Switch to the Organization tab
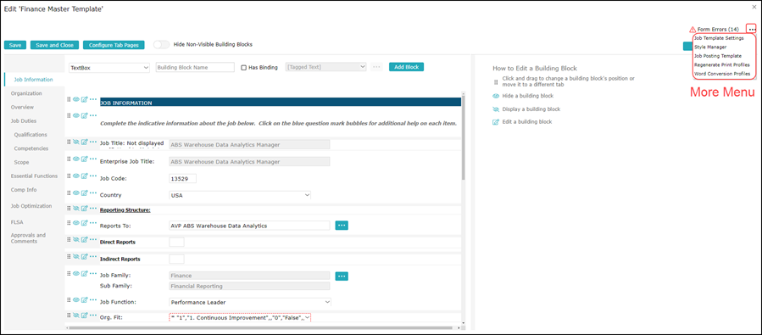 tap(26, 92)
